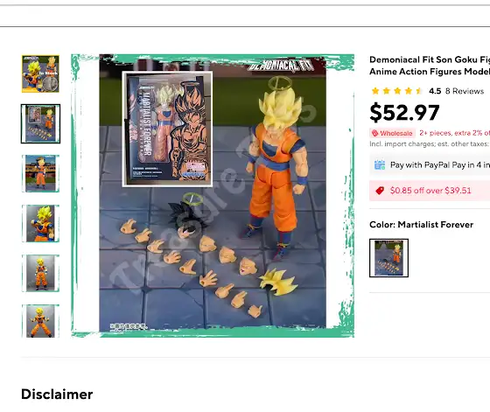Choose the Martialist Forever color swatch
Viewport: 490px width, 412px height.
click(x=388, y=258)
